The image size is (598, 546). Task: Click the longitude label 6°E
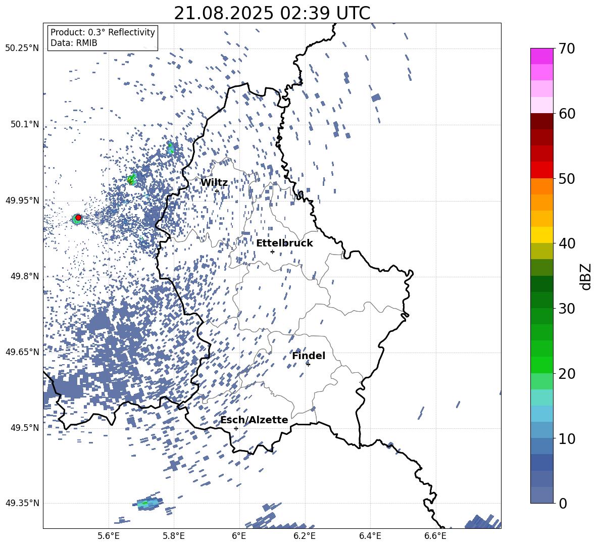pos(239,536)
